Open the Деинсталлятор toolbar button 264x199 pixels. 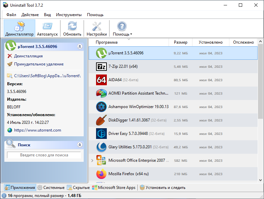pyautogui.click(x=19, y=28)
